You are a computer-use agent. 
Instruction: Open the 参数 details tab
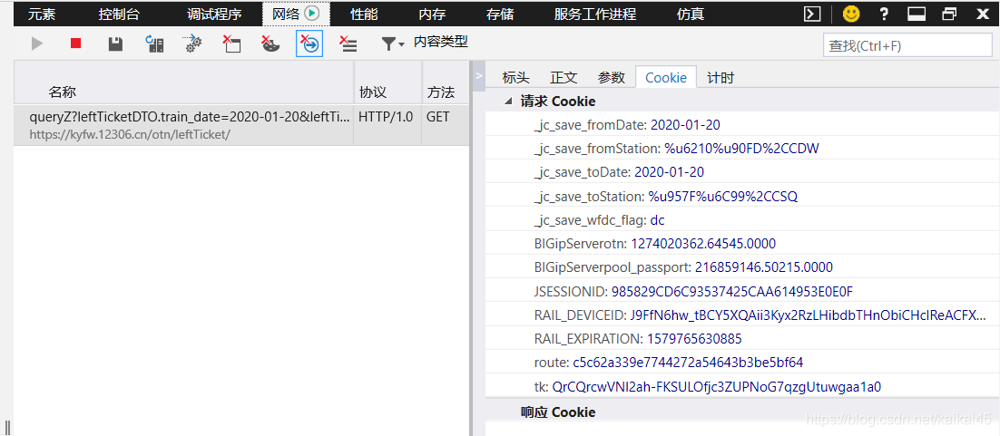(611, 78)
